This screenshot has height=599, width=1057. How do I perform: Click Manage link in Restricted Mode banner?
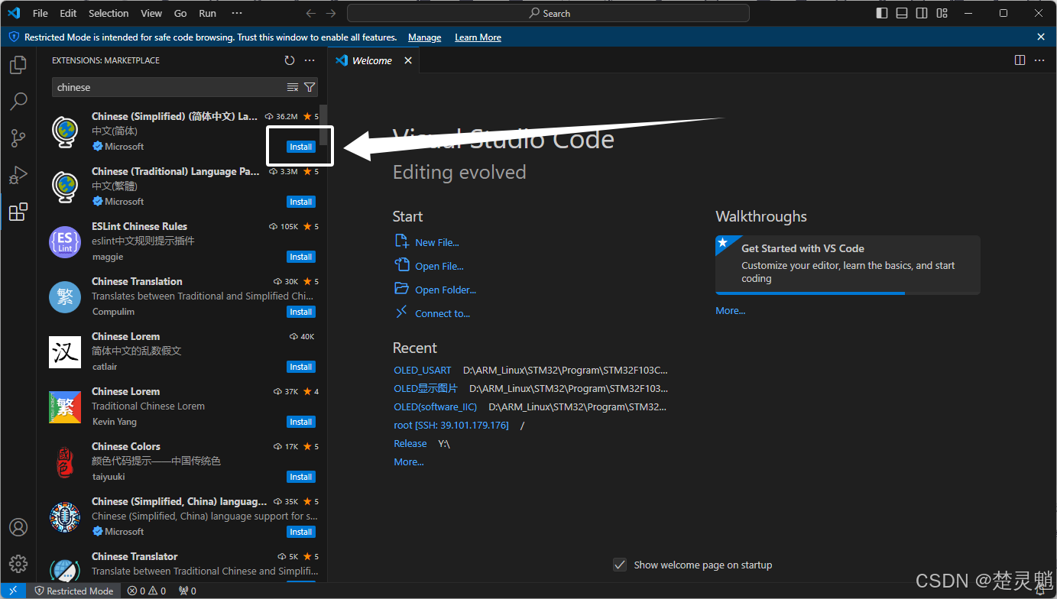click(424, 37)
